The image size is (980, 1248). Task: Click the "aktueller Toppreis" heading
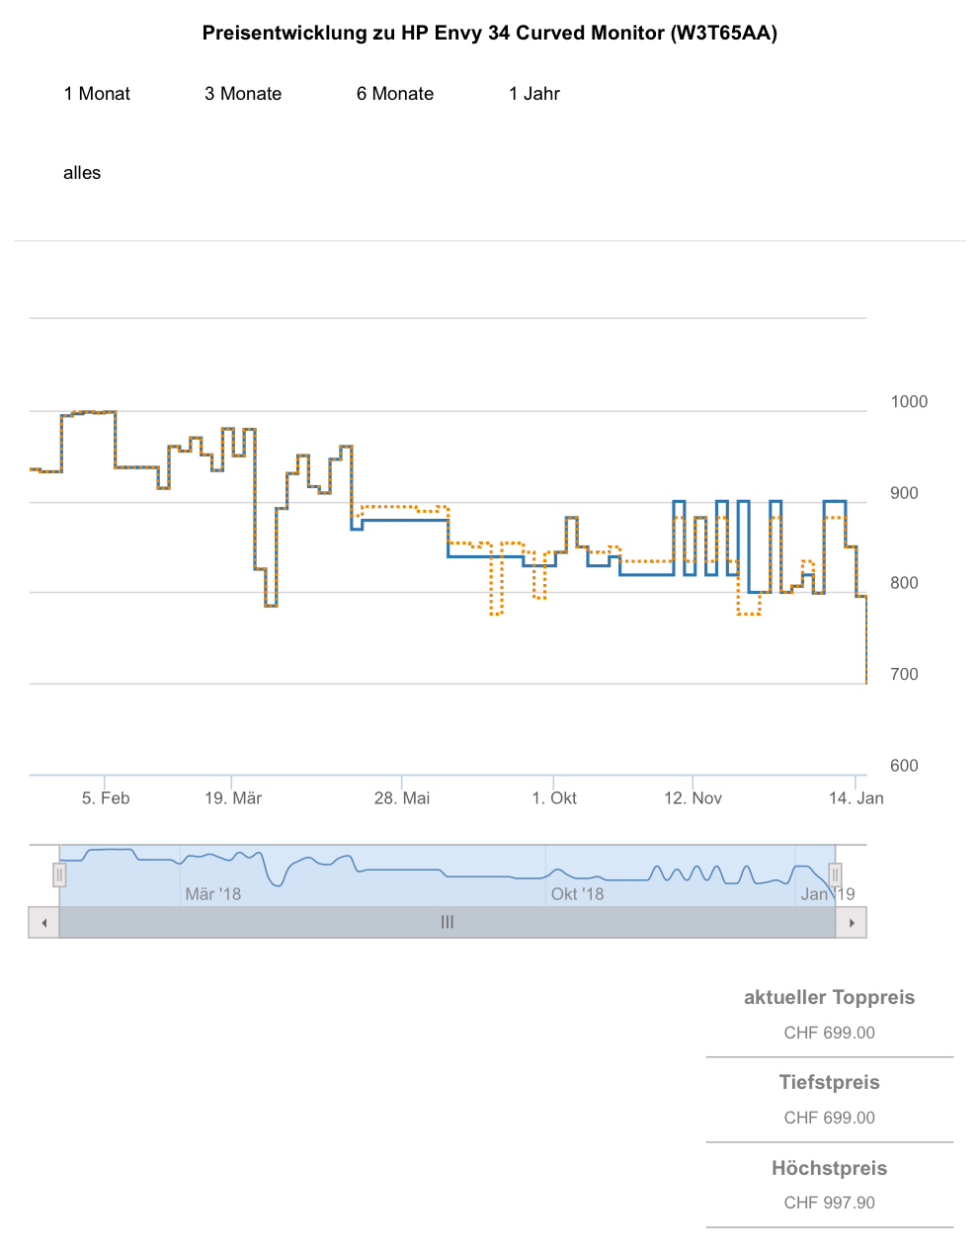[829, 998]
